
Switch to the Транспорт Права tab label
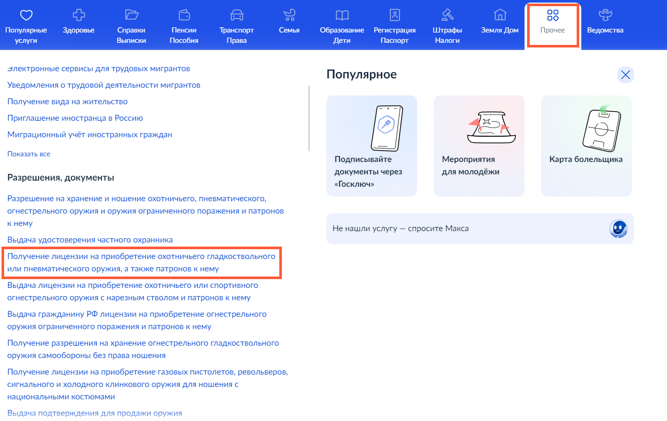tap(236, 35)
